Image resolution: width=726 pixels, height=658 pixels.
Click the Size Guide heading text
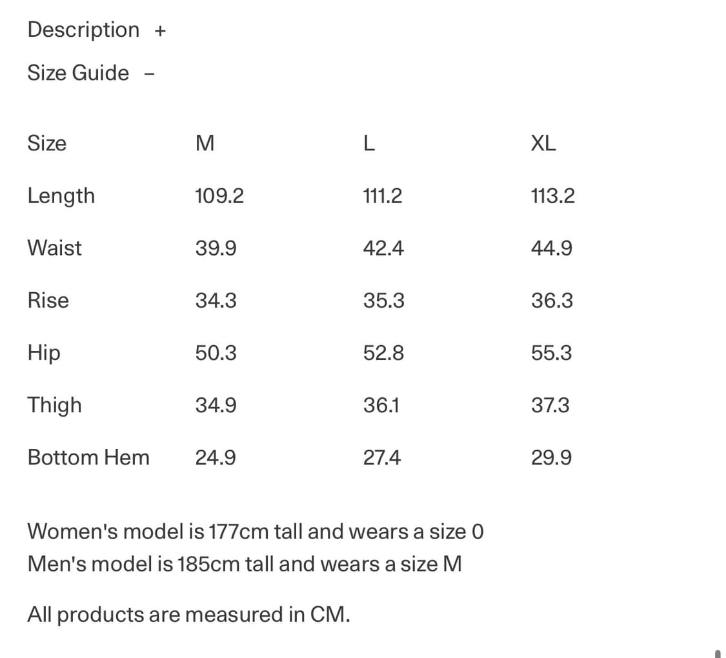coord(78,73)
